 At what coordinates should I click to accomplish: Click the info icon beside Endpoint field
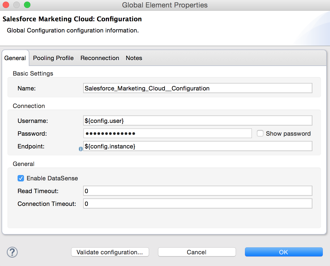(81, 149)
